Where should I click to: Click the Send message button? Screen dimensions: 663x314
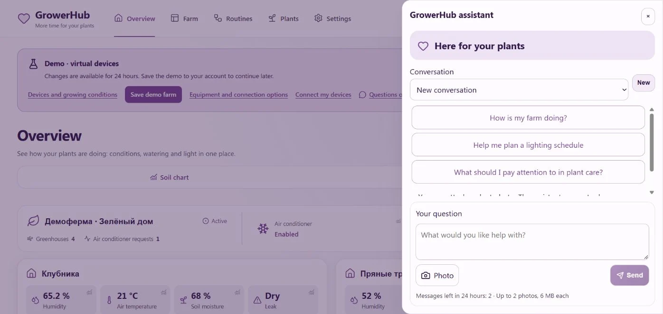(x=630, y=275)
